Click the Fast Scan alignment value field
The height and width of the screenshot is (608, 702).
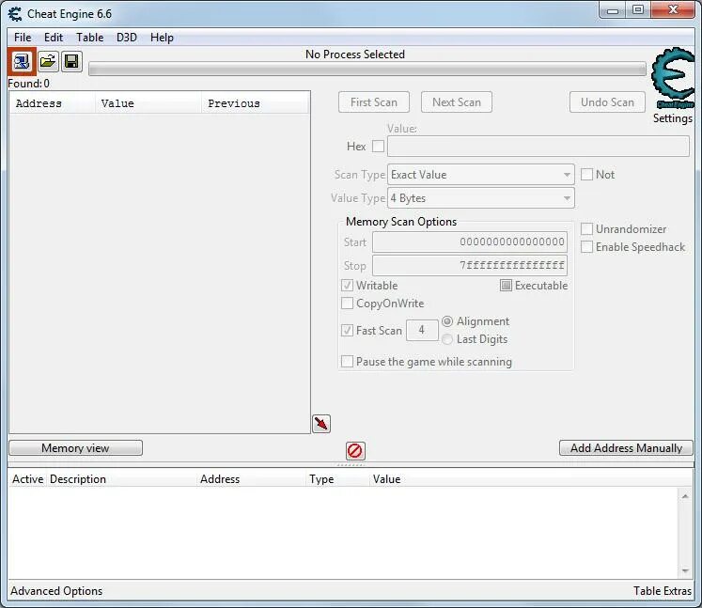coord(422,331)
